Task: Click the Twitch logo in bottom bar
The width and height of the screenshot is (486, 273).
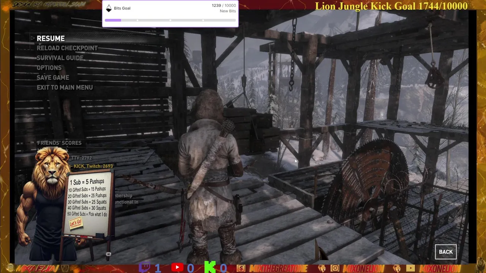Action: 145,268
